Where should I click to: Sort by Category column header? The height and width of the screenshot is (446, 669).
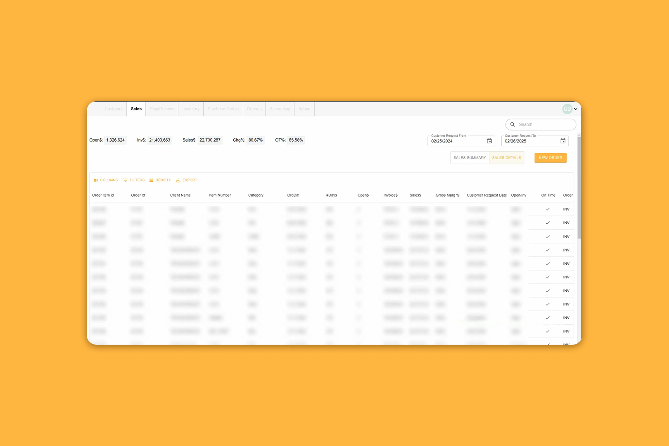point(256,195)
